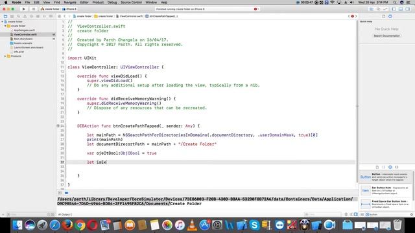The height and width of the screenshot is (233, 415).
Task: Clear the console with trash icon
Action: coord(346,214)
